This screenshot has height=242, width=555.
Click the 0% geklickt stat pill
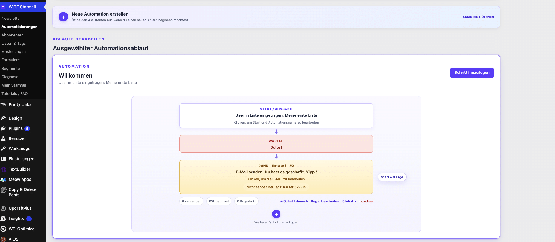[246, 201]
